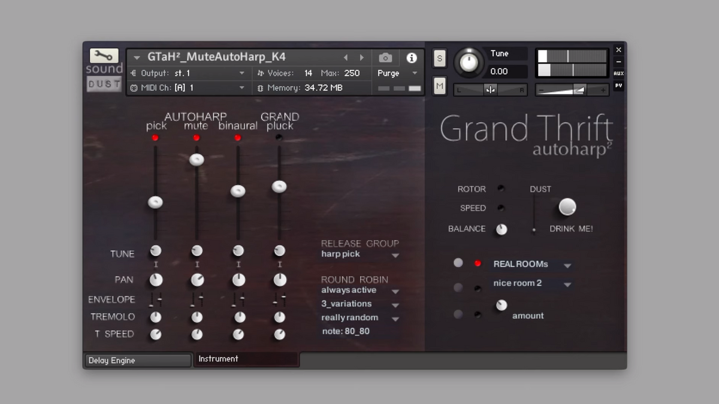Enable the Grand pluck channel LED
Screen dimensions: 719x404
point(279,138)
